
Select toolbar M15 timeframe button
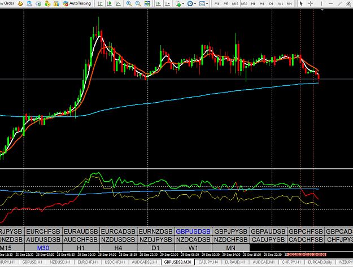[x=235, y=3]
